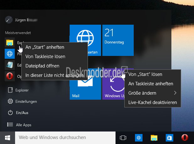Image resolution: width=194 pixels, height=144 pixels.
Task: Select In dieser Liste nicht anzeigen
Action: [55, 75]
